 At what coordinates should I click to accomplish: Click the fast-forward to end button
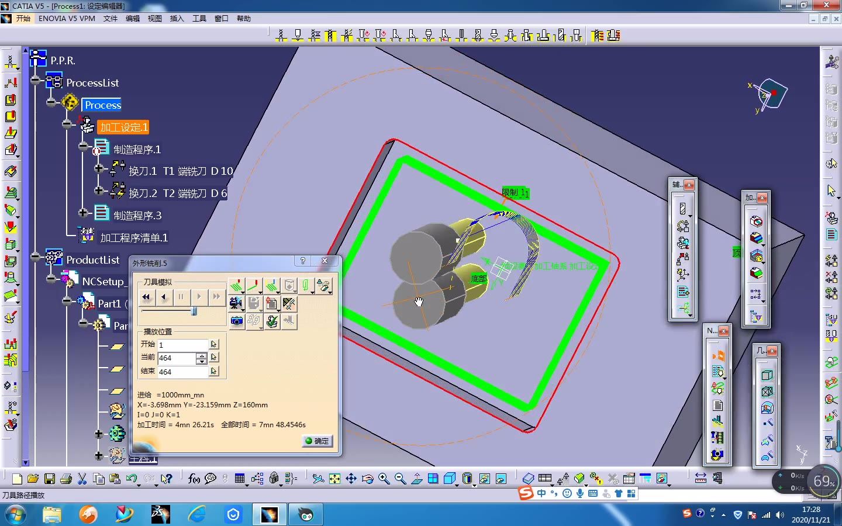tap(216, 297)
